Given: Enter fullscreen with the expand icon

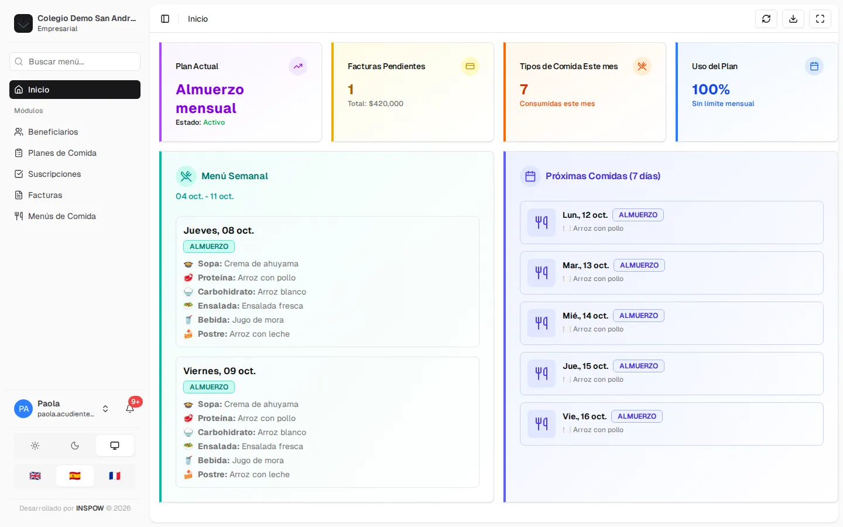Looking at the screenshot, I should click(820, 19).
